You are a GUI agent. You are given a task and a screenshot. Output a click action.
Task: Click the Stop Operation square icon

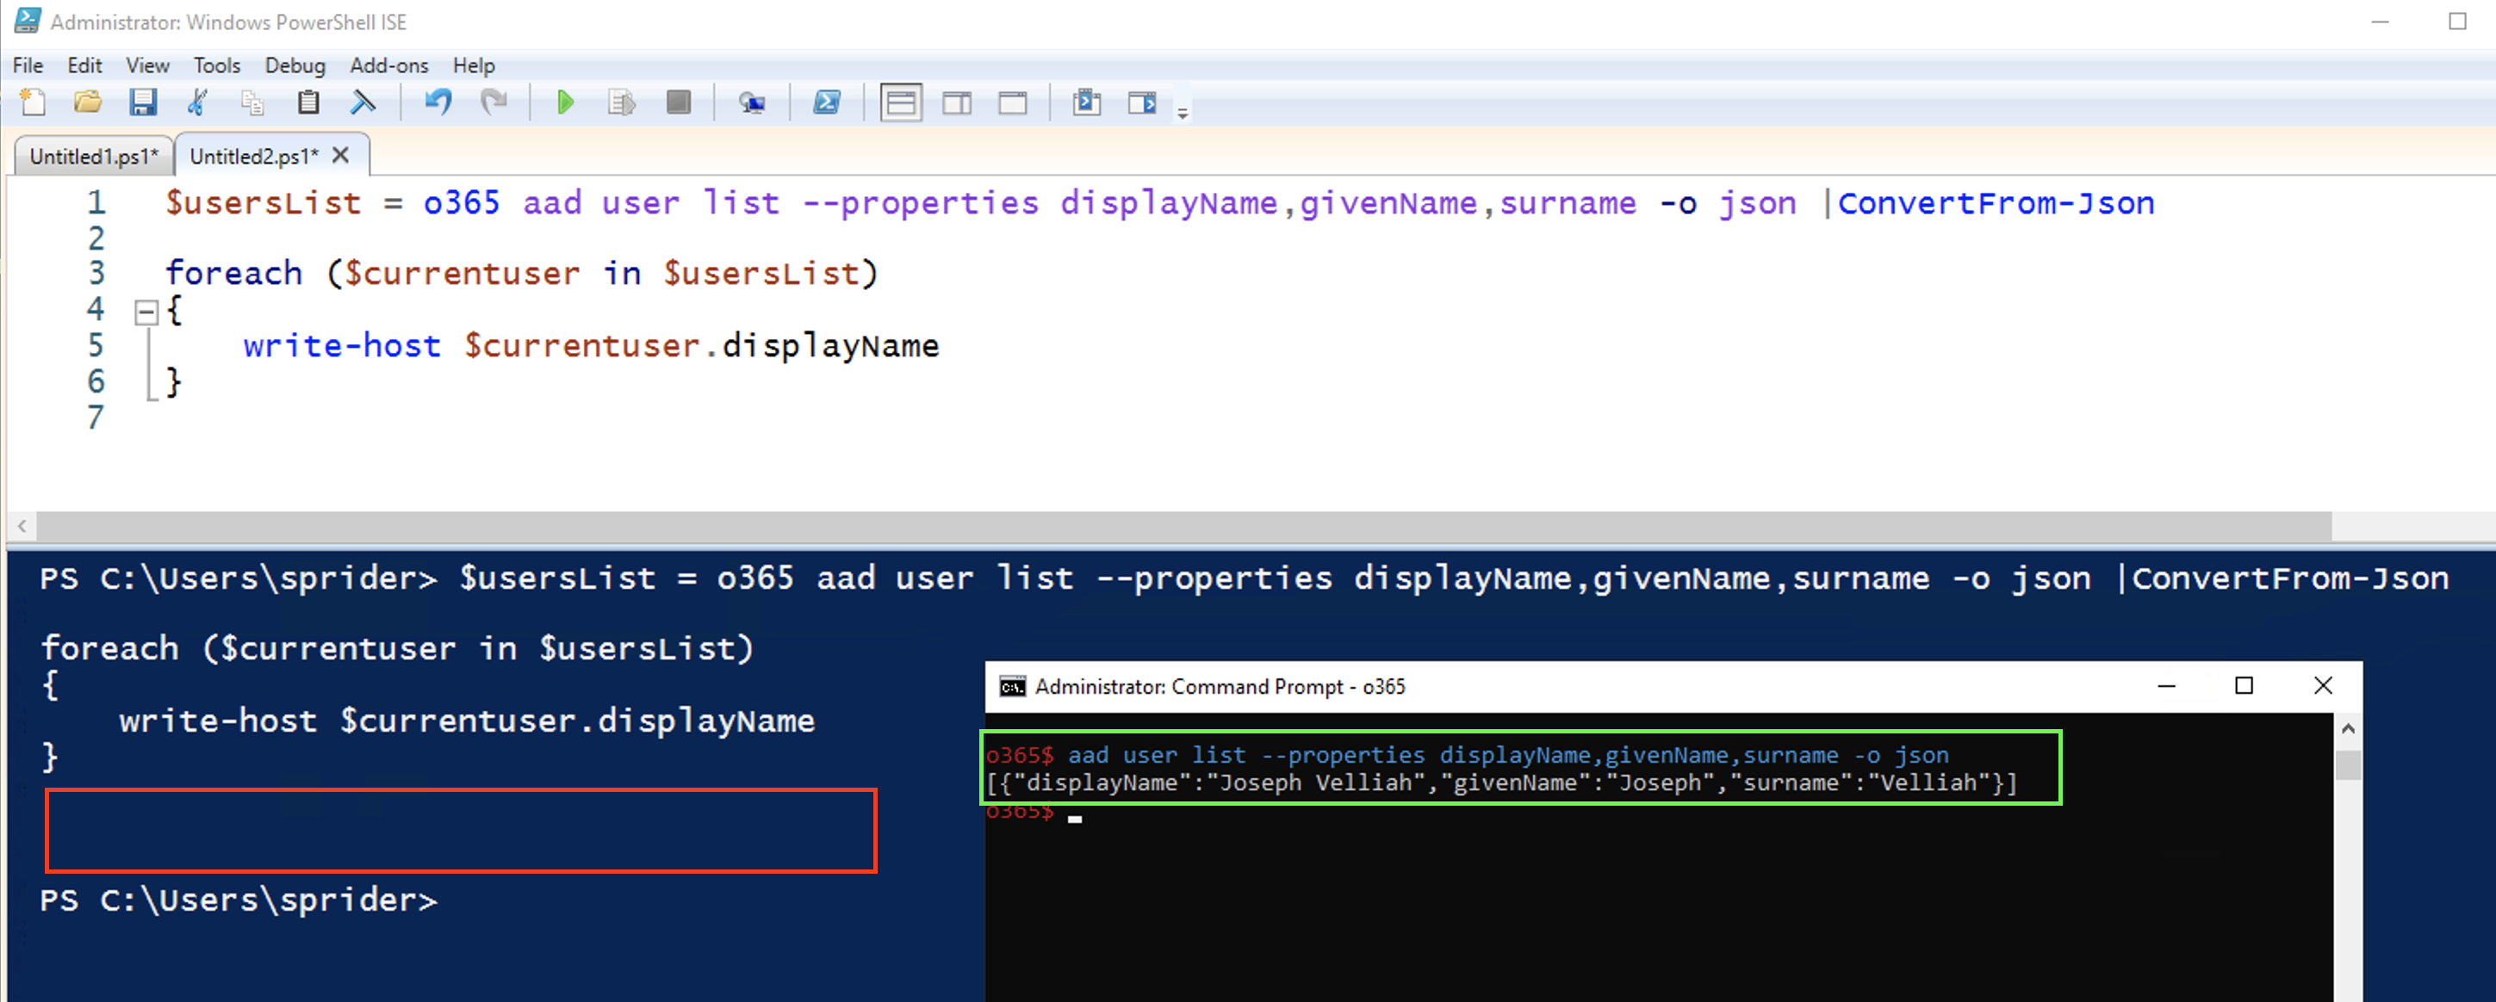pos(679,102)
